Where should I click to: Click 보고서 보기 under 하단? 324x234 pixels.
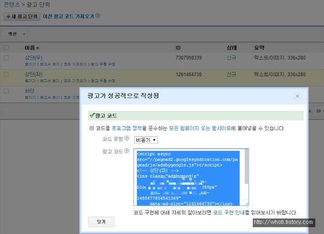(x=50, y=97)
